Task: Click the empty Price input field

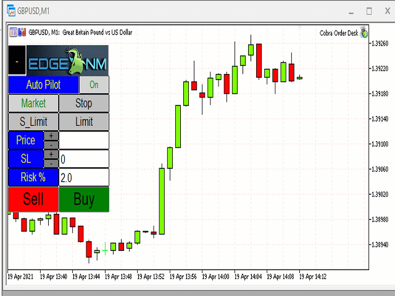Action: pyautogui.click(x=84, y=140)
